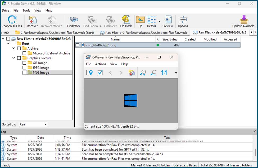Sort by Modified column header
The height and width of the screenshot is (168, 258).
210,39
